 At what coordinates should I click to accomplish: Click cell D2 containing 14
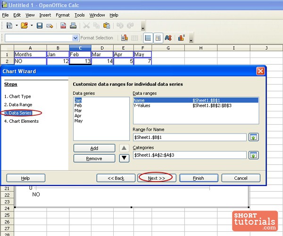tap(102, 61)
